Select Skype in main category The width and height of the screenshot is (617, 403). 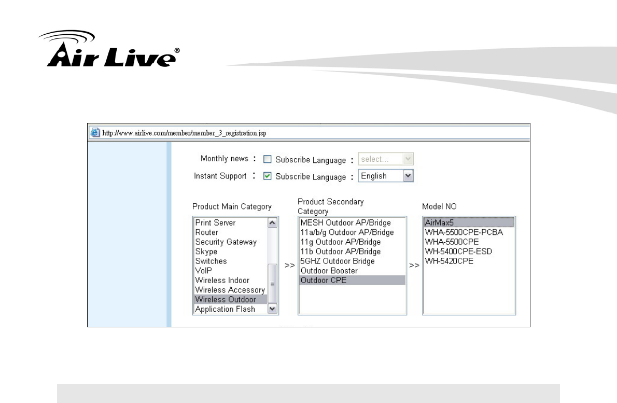point(231,252)
